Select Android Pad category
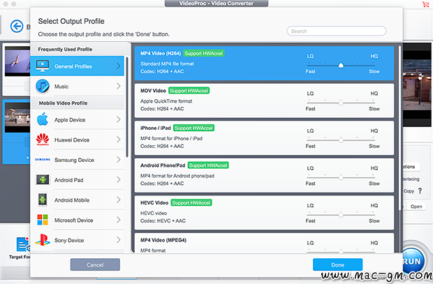The height and width of the screenshot is (284, 433). pyautogui.click(x=77, y=179)
